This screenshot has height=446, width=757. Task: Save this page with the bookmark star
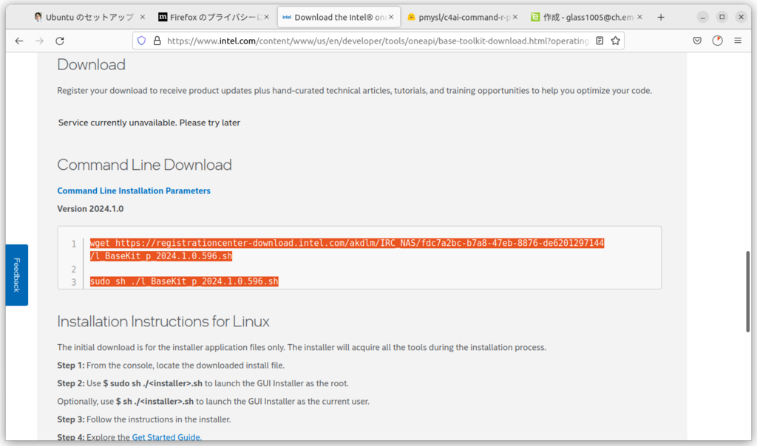coord(617,41)
